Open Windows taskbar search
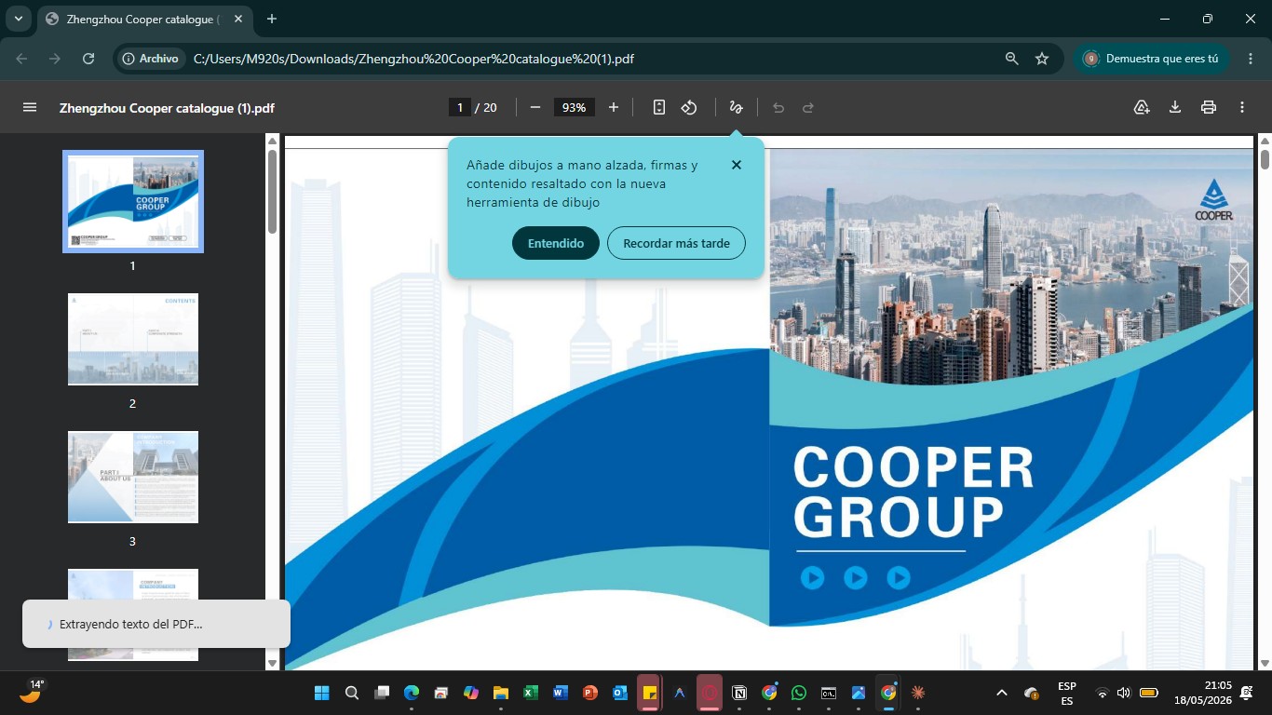Viewport: 1272px width, 715px height. [x=352, y=693]
